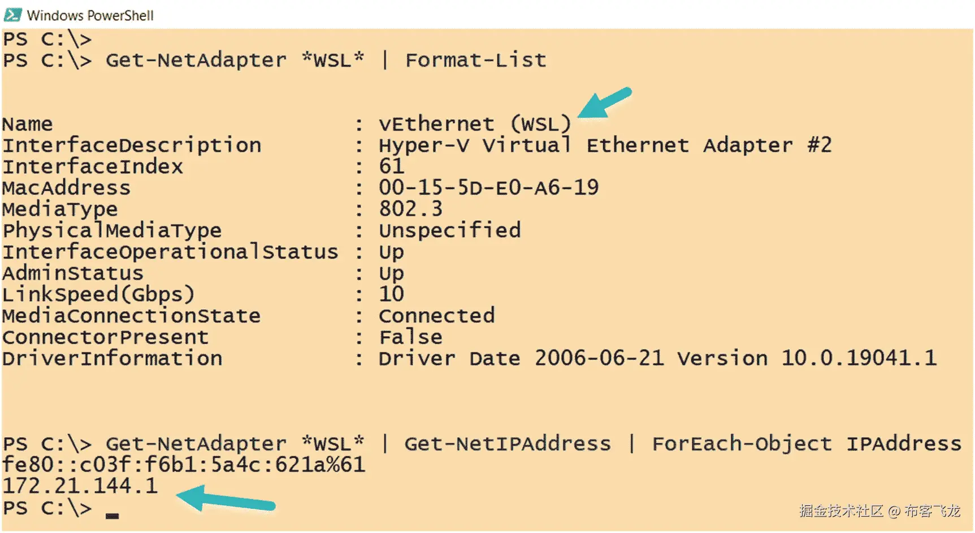Click the teal arrow pointing to vEthernet (WSL)
Viewport: 975px width, 533px height.
pos(604,103)
